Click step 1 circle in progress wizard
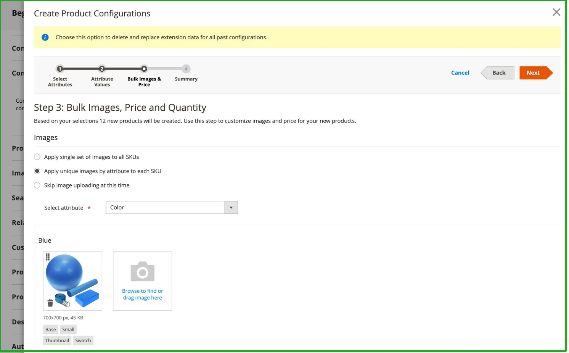This screenshot has width=569, height=353. pos(60,69)
